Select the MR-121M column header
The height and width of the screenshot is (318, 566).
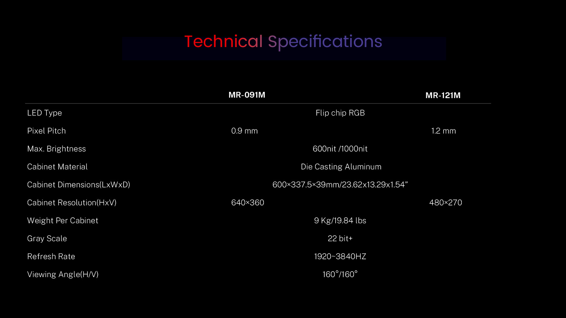(443, 95)
